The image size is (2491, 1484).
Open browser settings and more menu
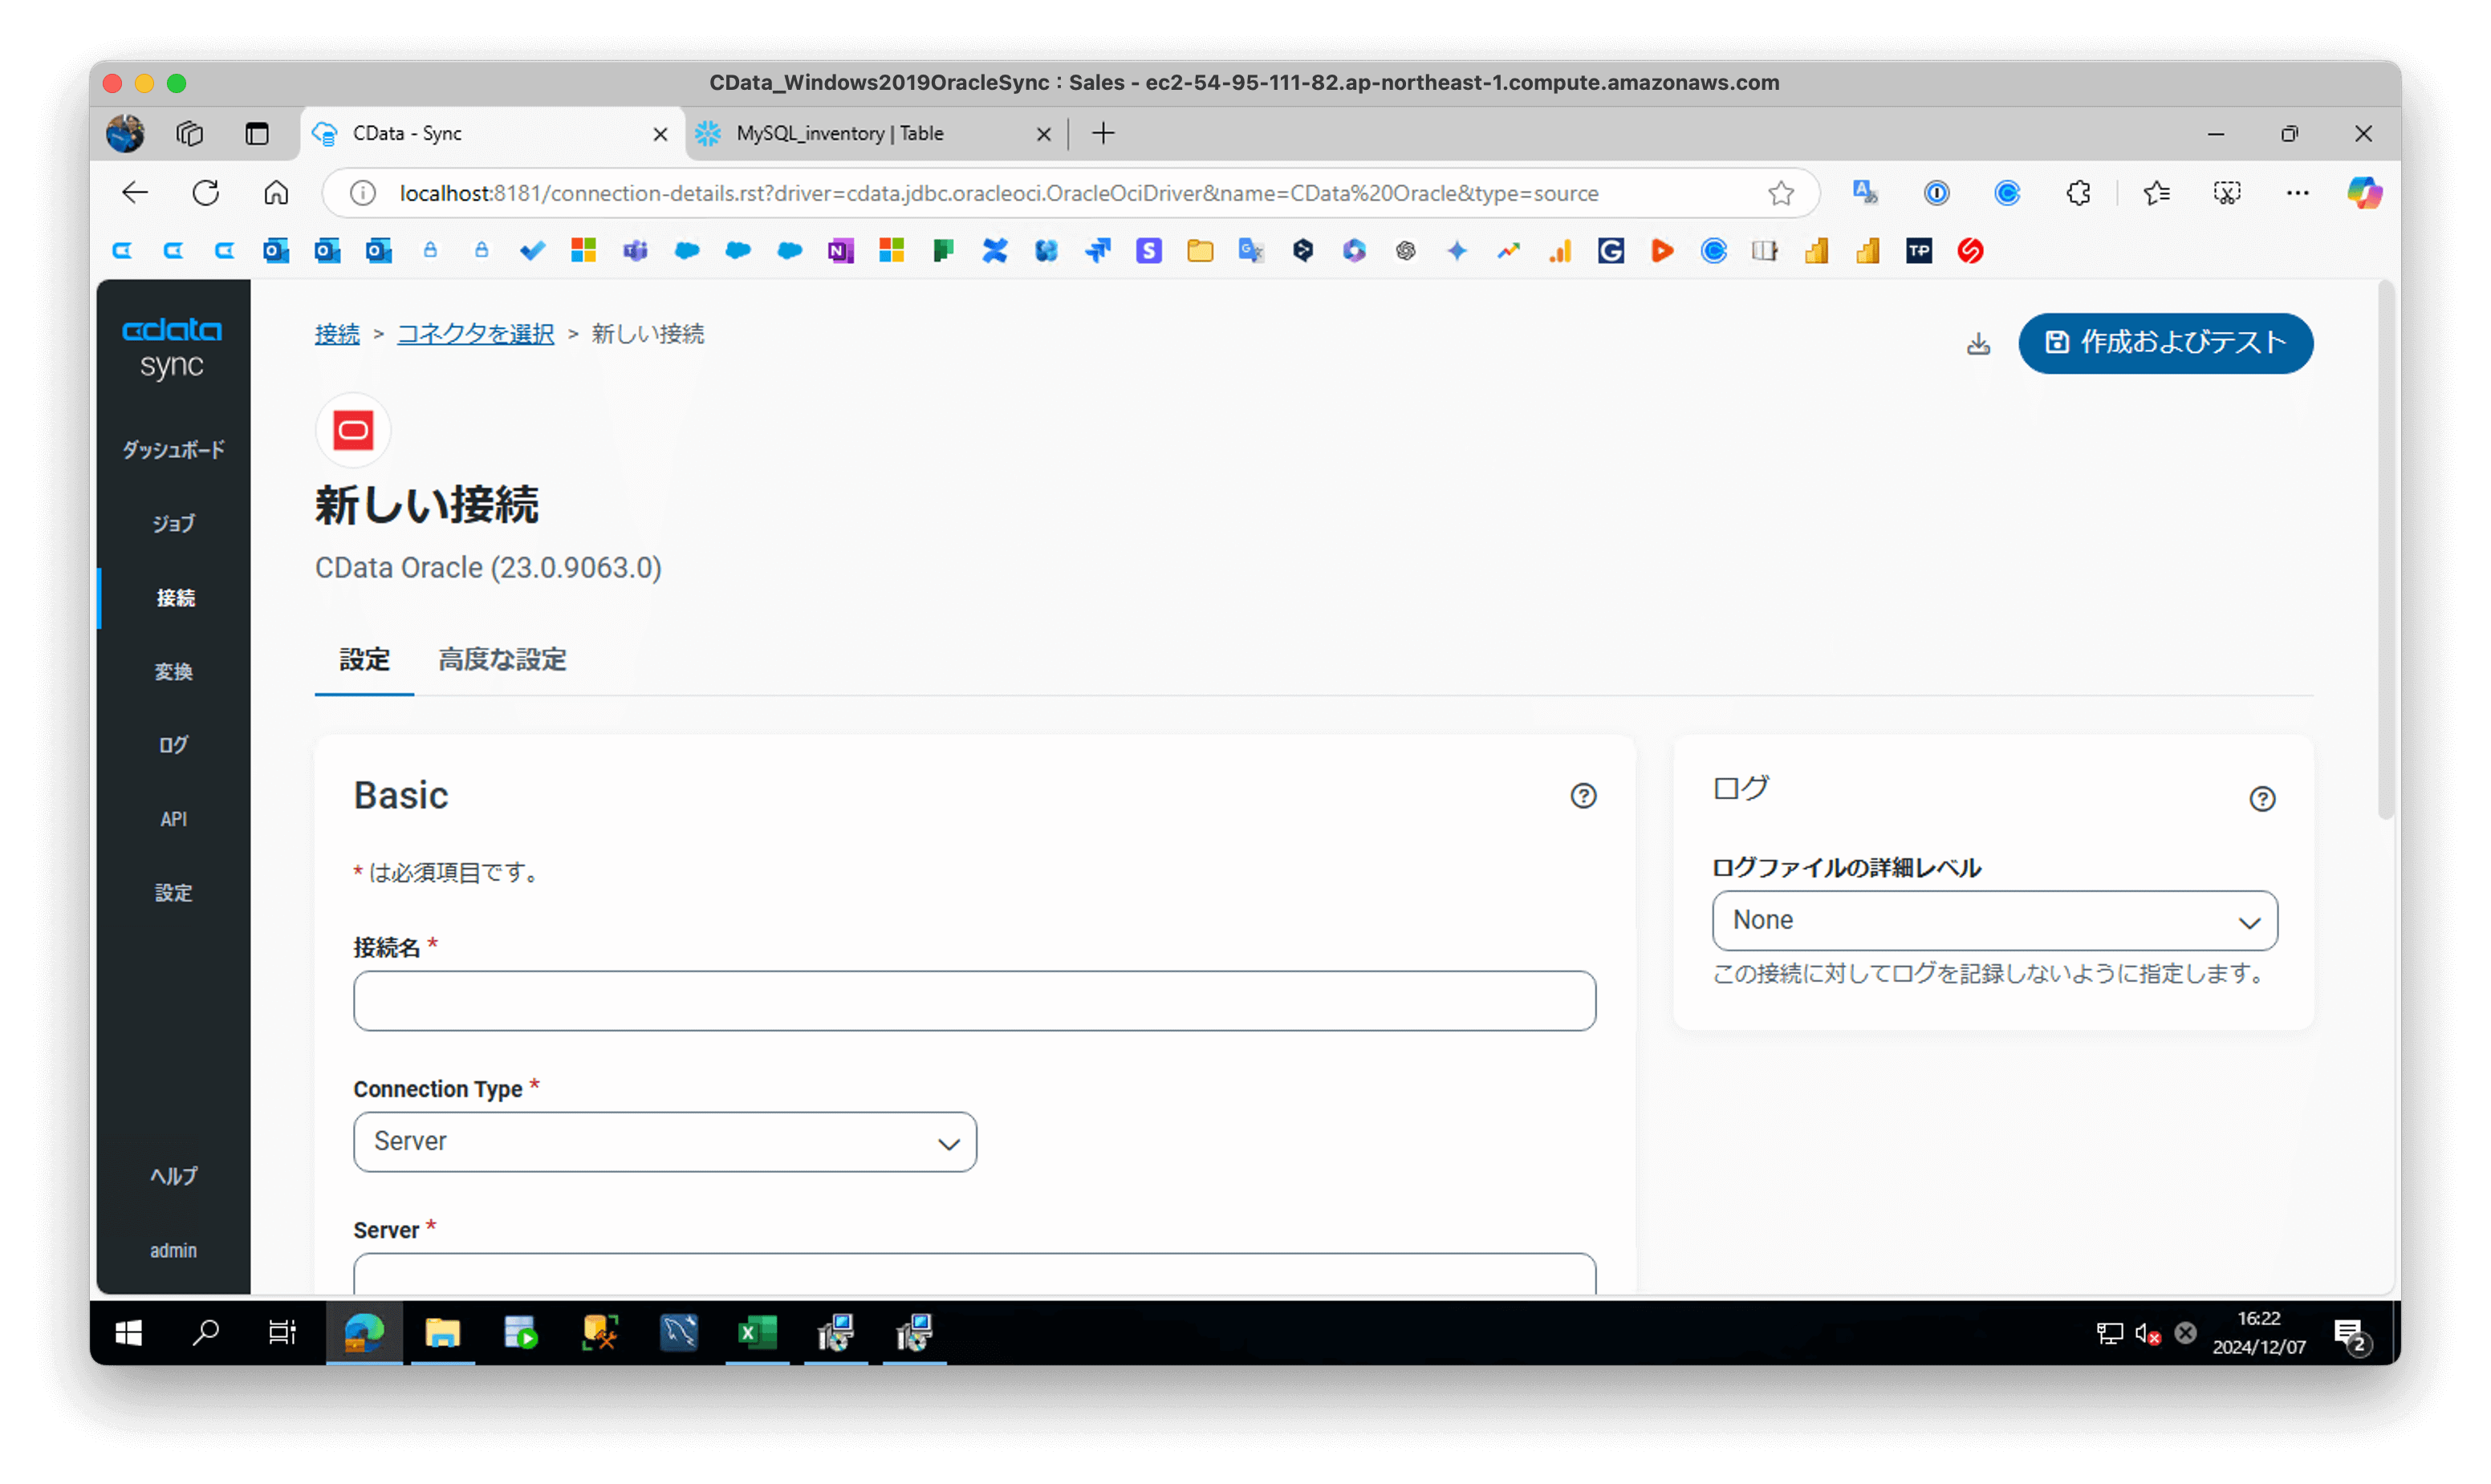point(2298,193)
